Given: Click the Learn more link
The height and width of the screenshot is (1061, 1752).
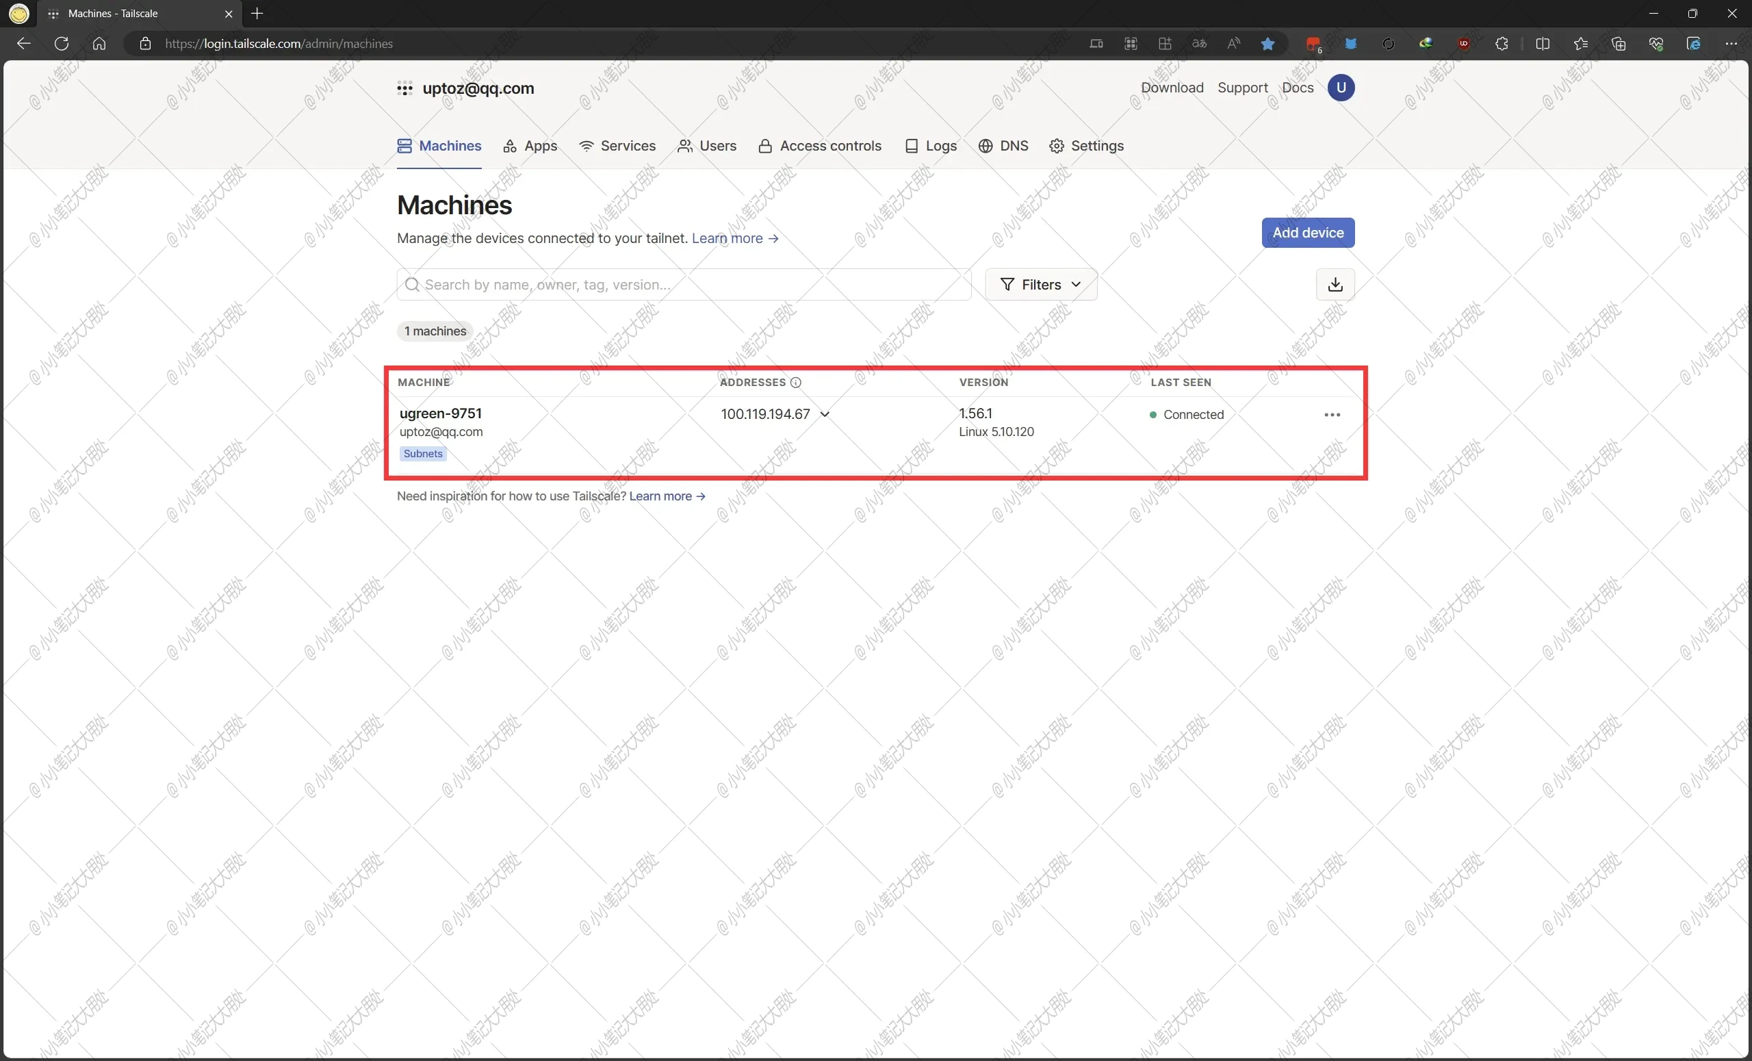Looking at the screenshot, I should [x=728, y=238].
